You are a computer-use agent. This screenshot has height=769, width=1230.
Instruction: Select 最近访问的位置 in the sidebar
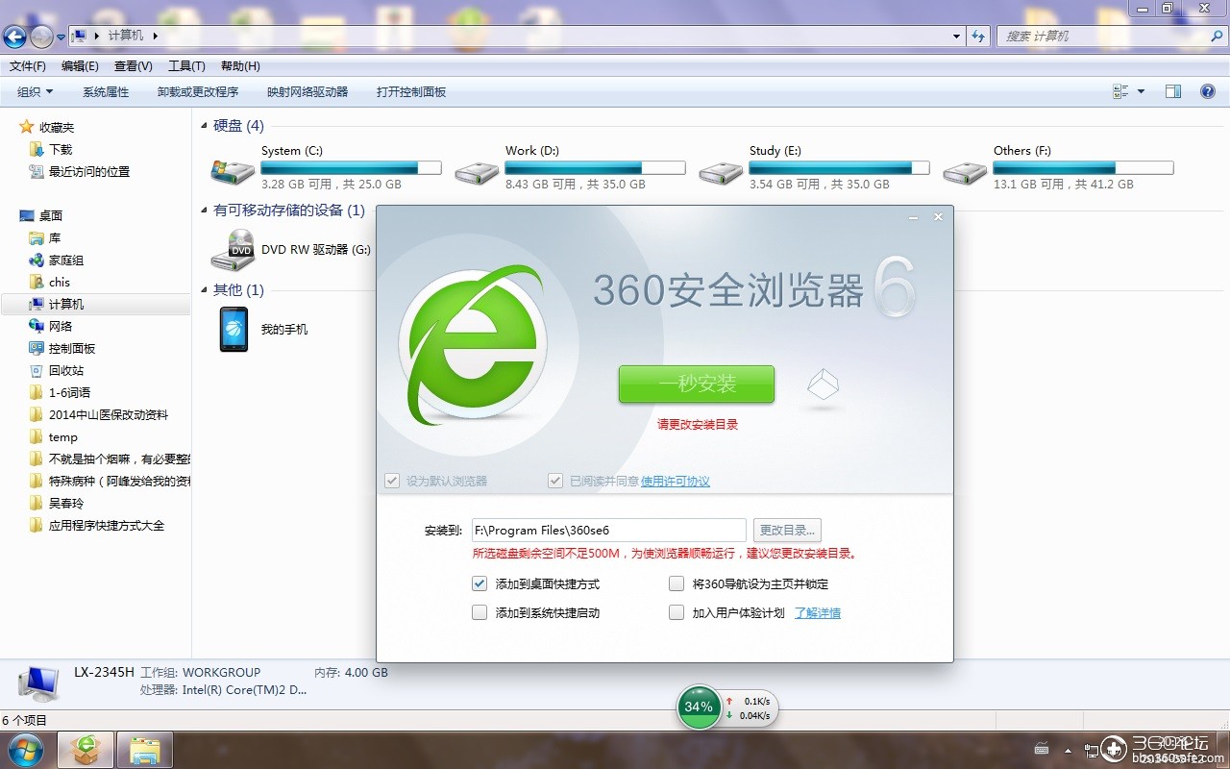[x=89, y=171]
